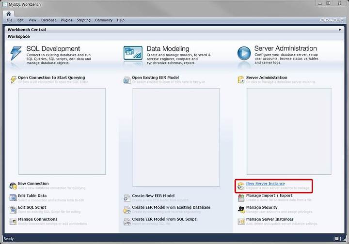
Task: Click the New Connection icon
Action: [x=13, y=186]
